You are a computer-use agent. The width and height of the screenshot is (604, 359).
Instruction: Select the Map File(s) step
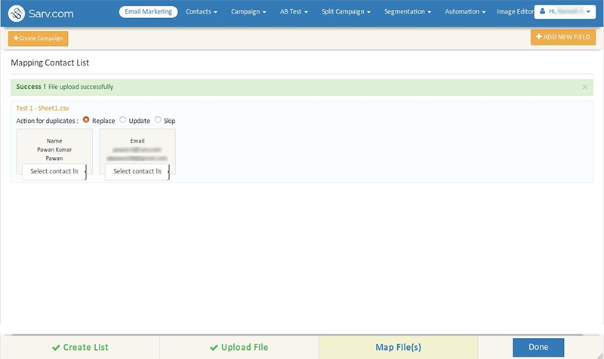click(399, 348)
